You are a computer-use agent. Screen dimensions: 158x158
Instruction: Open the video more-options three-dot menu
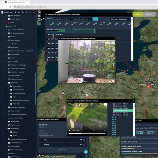coord(105,131)
